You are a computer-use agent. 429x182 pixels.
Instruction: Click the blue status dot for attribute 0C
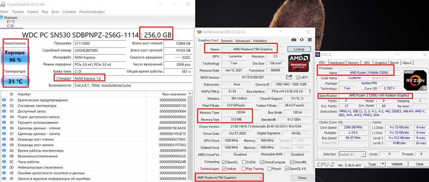tap(4, 162)
